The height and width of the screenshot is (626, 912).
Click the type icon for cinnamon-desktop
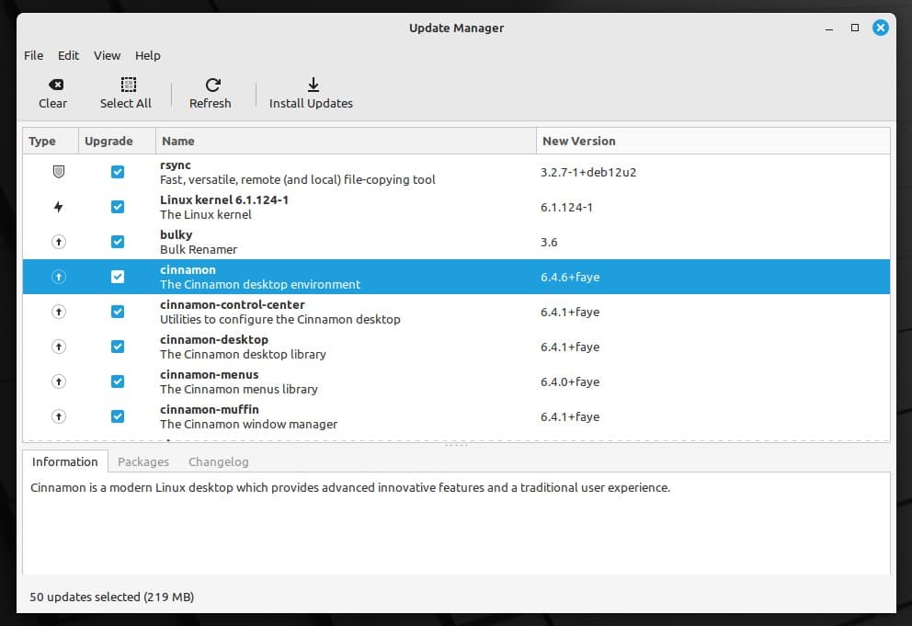[x=59, y=347]
